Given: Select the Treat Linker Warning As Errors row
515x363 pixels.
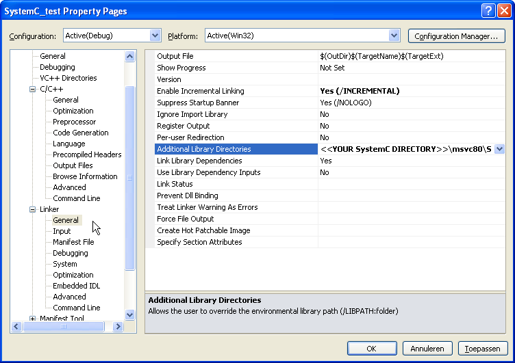Looking at the screenshot, I should [x=208, y=207].
